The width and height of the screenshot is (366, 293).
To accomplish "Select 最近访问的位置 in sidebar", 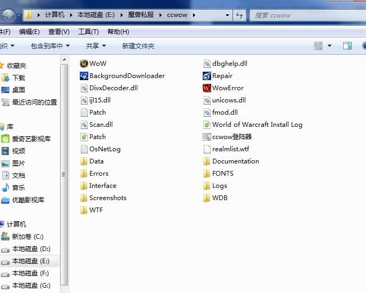I will coord(35,102).
